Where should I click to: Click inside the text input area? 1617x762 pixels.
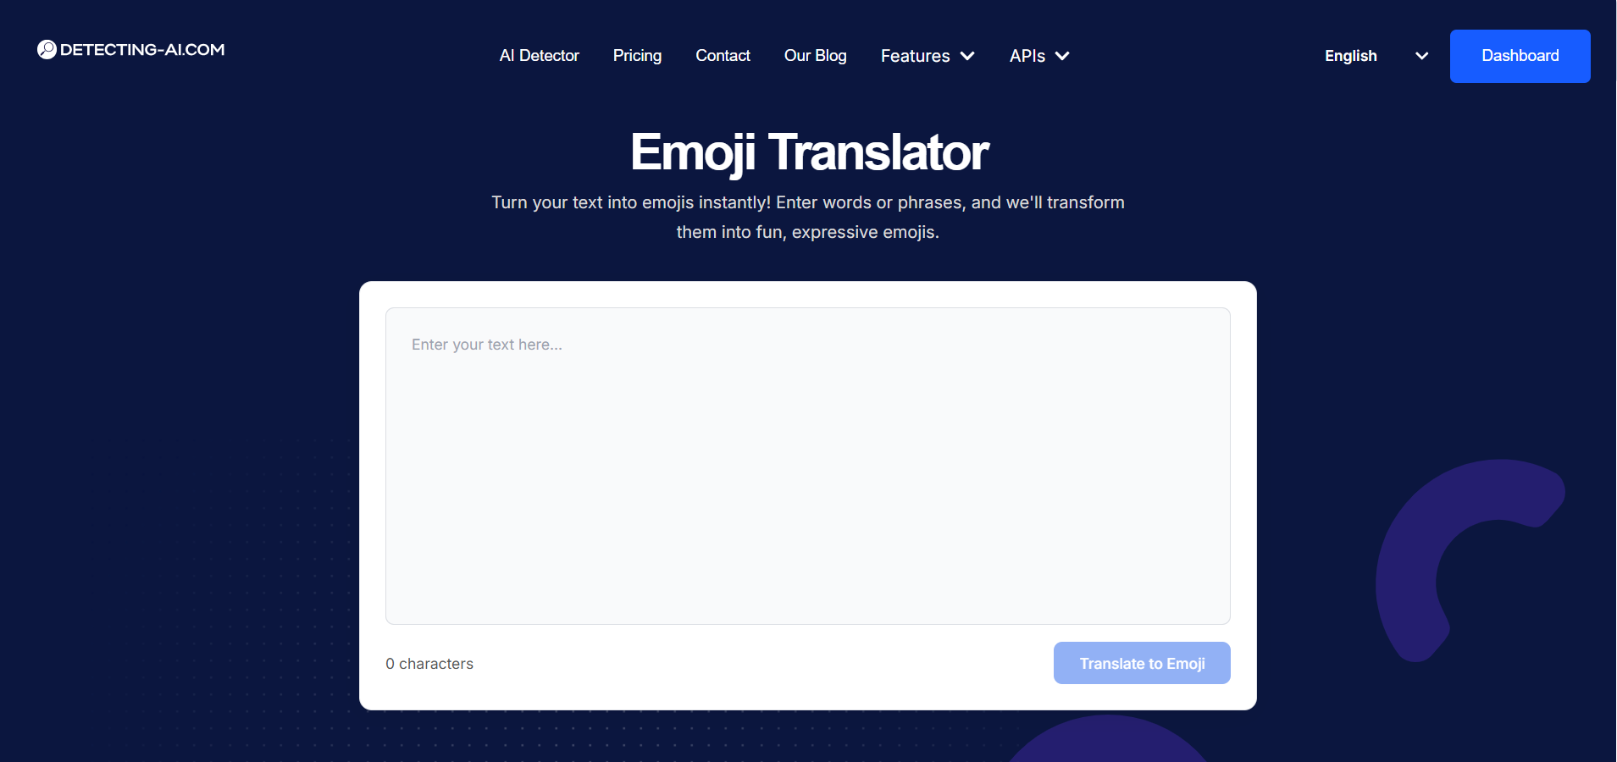807,466
